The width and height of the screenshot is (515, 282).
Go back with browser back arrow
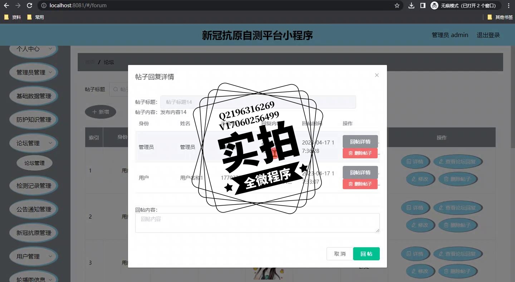(6, 5)
